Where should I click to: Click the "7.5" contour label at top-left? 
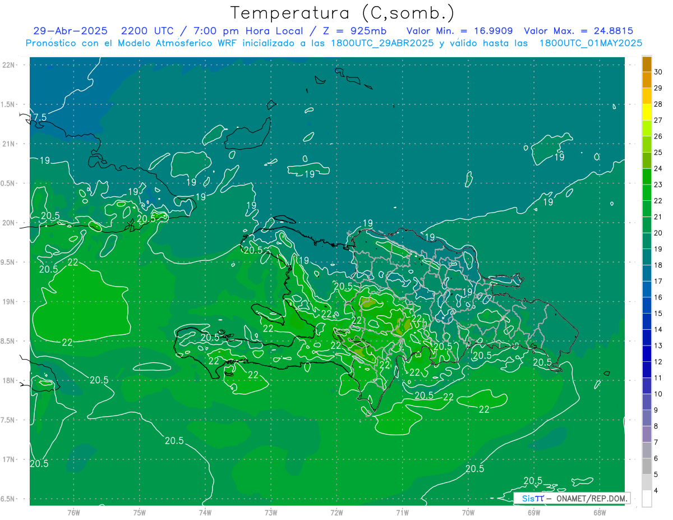39,117
